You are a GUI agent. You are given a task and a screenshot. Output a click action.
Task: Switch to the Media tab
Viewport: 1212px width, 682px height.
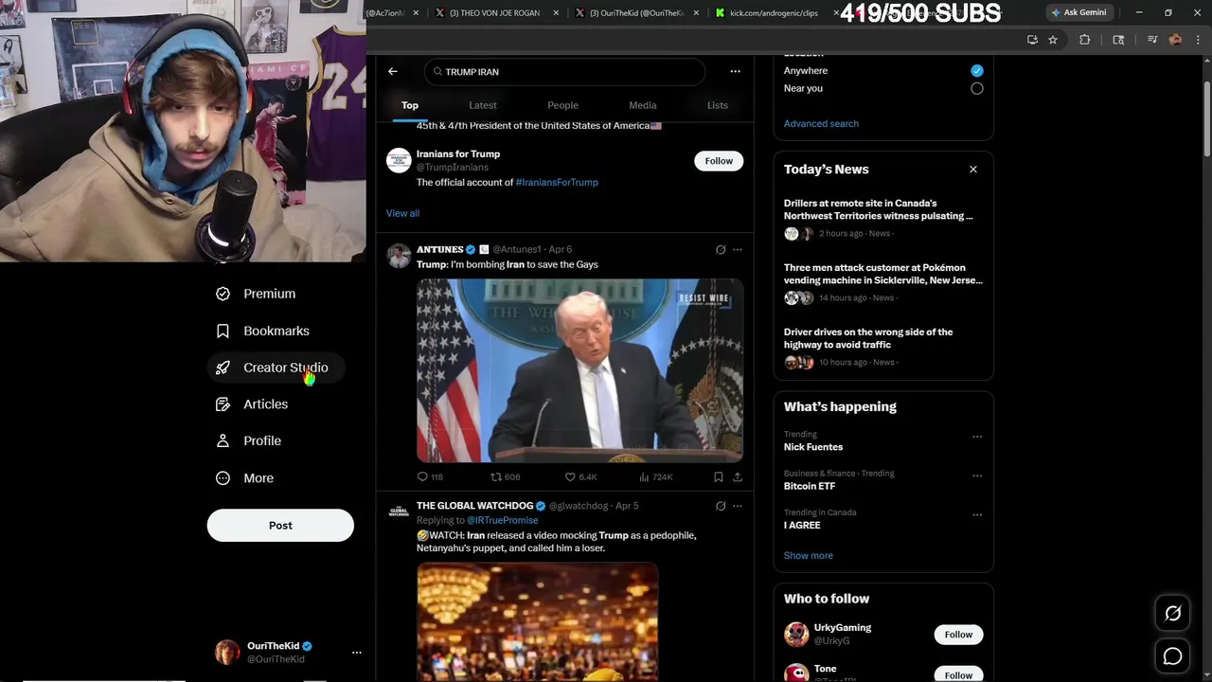point(643,105)
